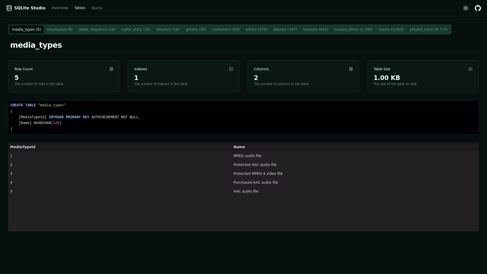Click the SQLite Studio title link
Image resolution: width=487 pixels, height=274 pixels.
point(30,8)
